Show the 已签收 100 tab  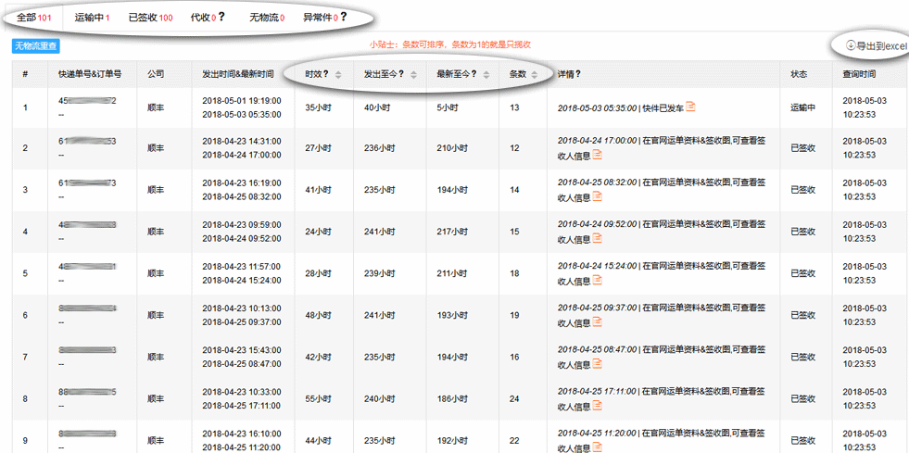150,18
